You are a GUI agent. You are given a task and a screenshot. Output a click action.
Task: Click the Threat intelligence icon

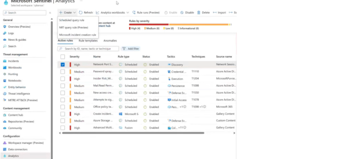click(5, 94)
